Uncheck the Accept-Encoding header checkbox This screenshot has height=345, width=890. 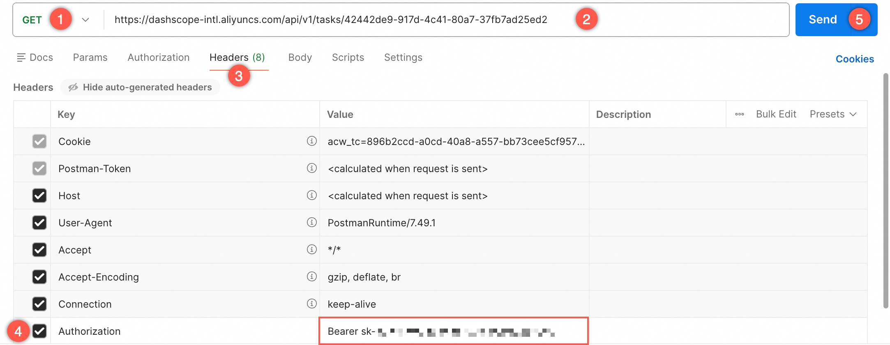(x=39, y=277)
